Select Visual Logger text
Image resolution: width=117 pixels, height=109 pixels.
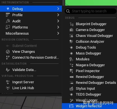(x=87, y=100)
